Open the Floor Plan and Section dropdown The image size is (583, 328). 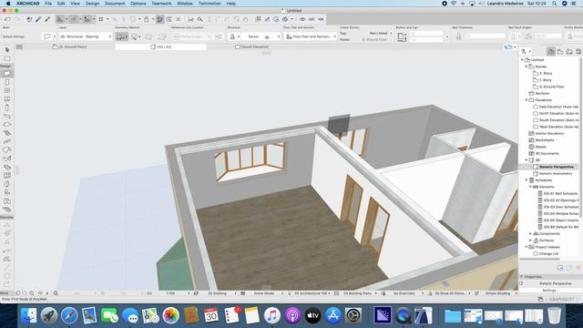tap(311, 36)
